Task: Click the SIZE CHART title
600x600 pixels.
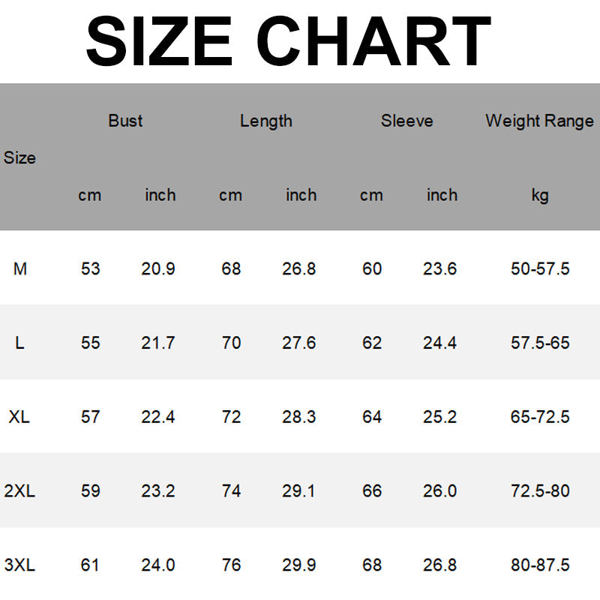Action: [x=288, y=41]
